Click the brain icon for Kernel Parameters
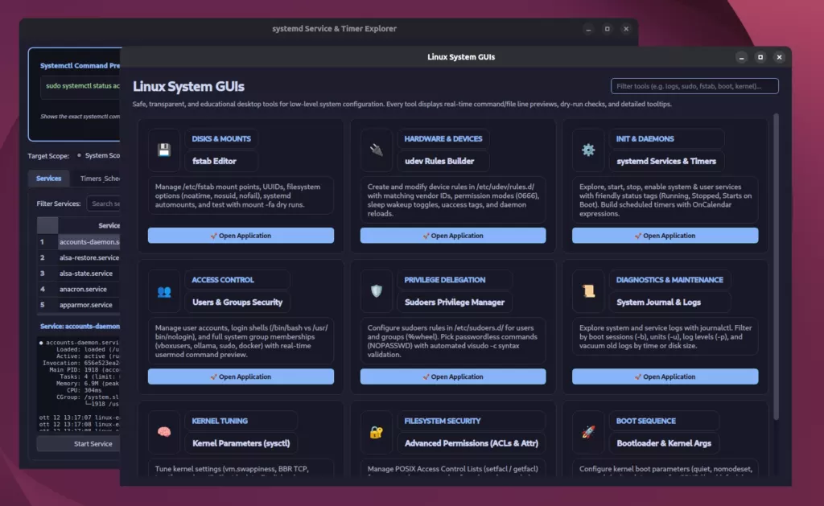This screenshot has height=506, width=824. pyautogui.click(x=164, y=432)
